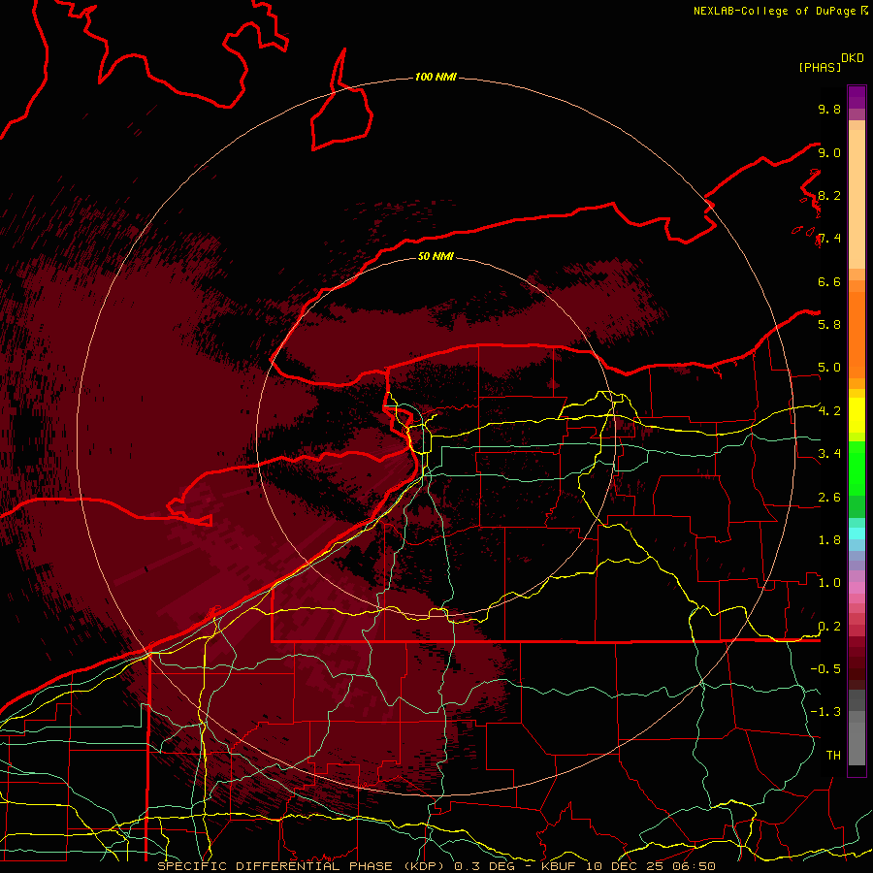Pick the peach segment of the color bar

[x=857, y=199]
